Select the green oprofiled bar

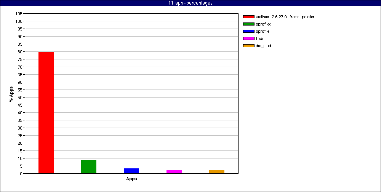[x=89, y=167]
